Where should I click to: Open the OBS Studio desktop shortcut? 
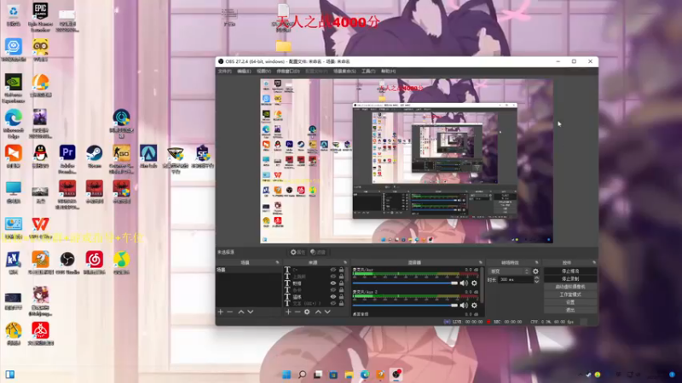click(x=67, y=263)
